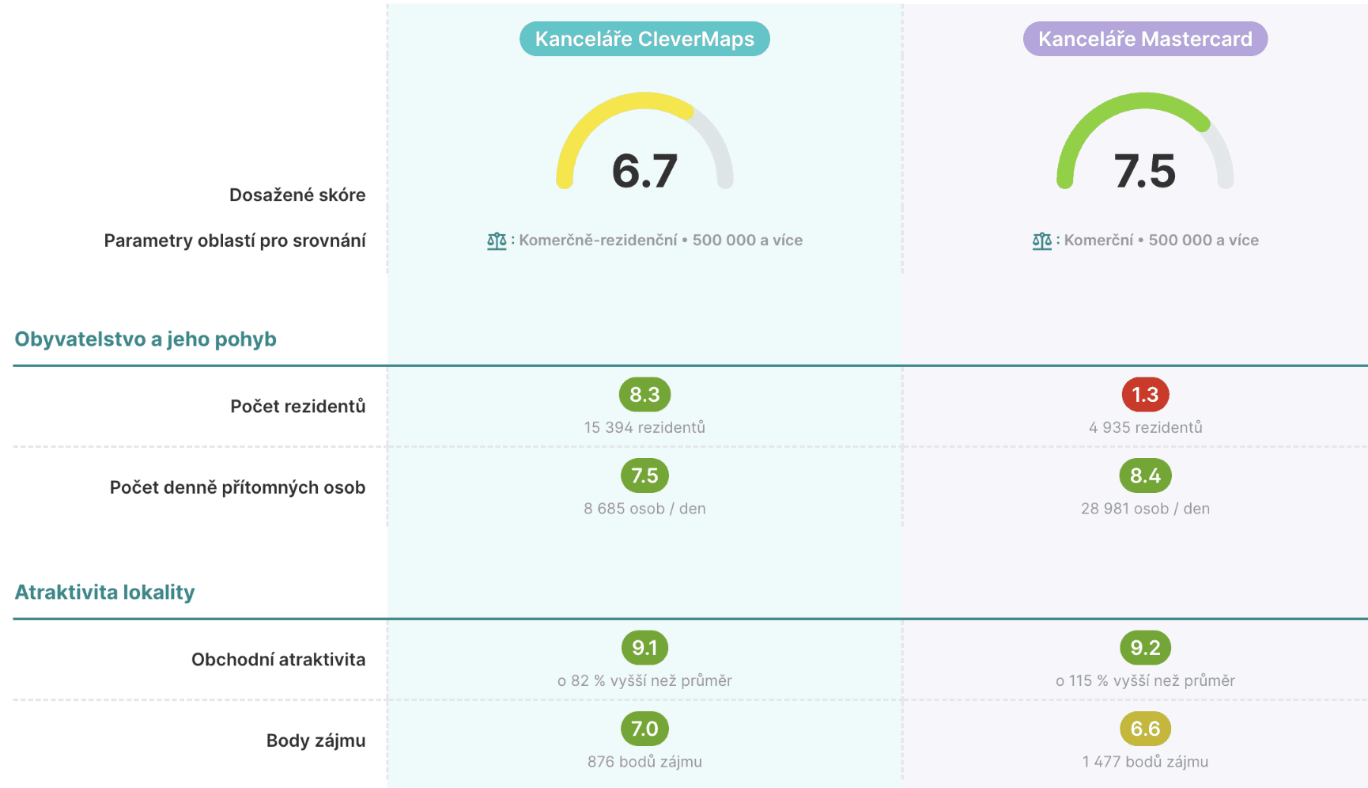Click the text '4 935 rezidentů'
The width and height of the screenshot is (1368, 788).
coord(1145,427)
